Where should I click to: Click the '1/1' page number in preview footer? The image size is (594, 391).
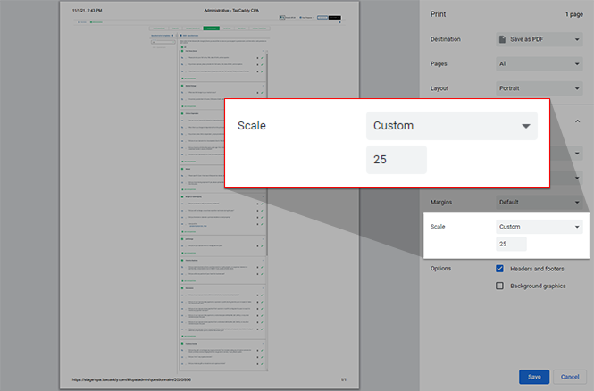coord(344,379)
